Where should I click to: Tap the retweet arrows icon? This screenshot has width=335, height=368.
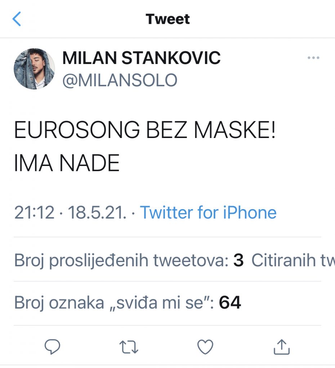point(128,346)
